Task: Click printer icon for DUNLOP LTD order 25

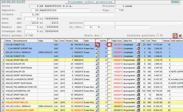Action: click(x=138, y=64)
